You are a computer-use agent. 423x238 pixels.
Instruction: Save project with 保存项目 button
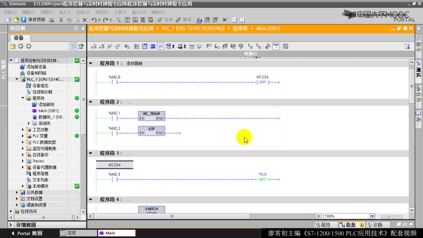point(33,20)
